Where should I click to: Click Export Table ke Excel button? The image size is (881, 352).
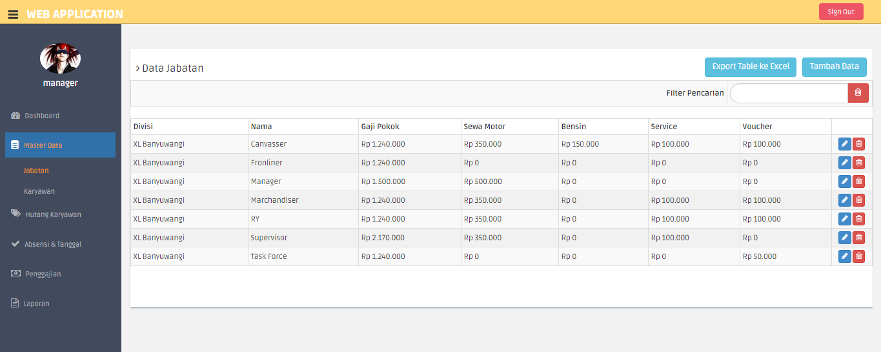tap(751, 67)
